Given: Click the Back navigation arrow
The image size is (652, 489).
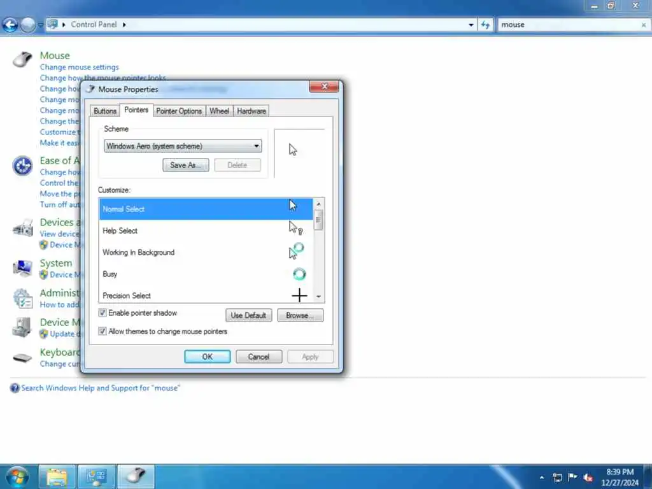Looking at the screenshot, I should (10, 25).
